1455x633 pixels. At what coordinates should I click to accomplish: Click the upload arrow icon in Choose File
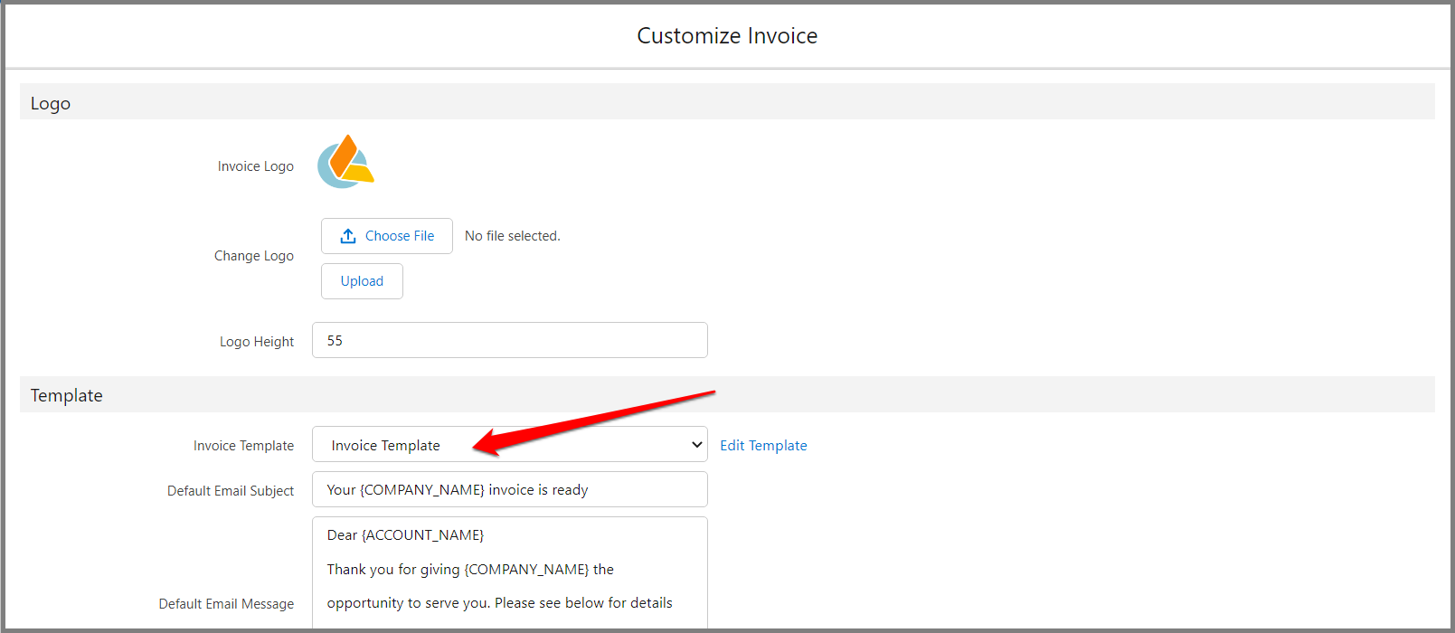pos(348,236)
